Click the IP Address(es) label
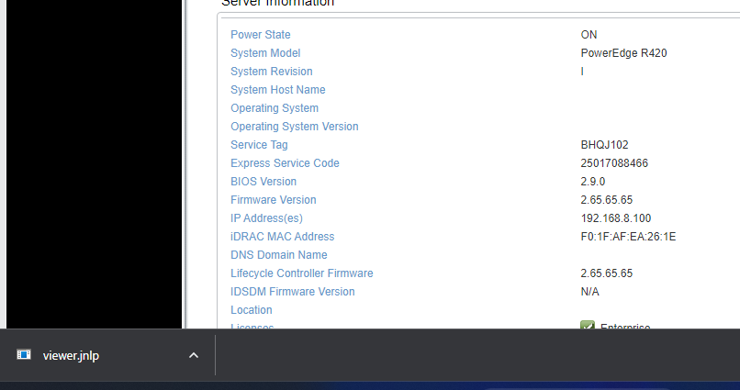Image resolution: width=740 pixels, height=390 pixels. [x=266, y=218]
